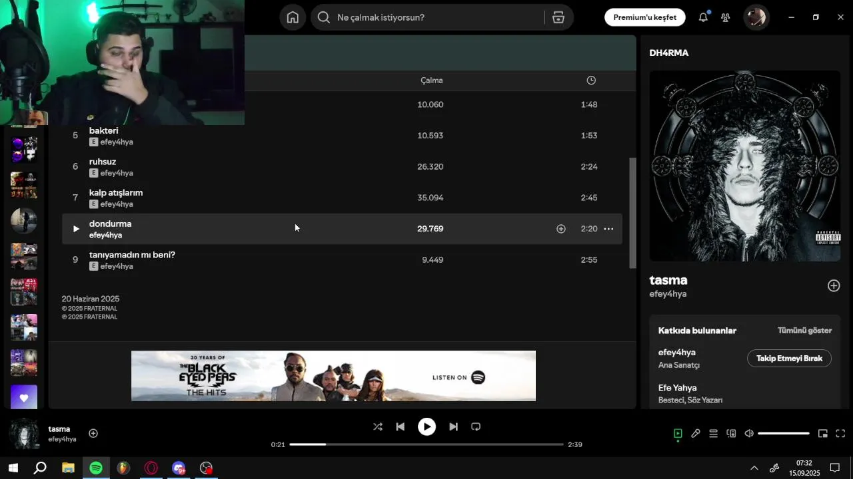
Task: Click the 26.320 play count
Action: [x=430, y=167]
